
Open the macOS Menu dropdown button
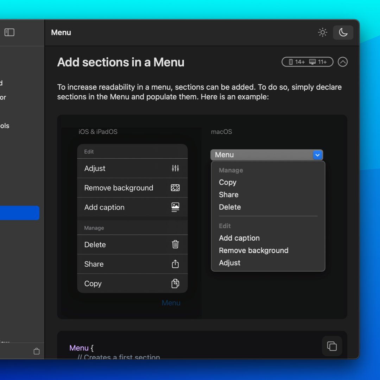[x=267, y=155]
